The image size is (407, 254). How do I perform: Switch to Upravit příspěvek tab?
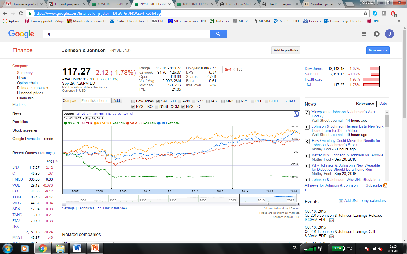67,4
